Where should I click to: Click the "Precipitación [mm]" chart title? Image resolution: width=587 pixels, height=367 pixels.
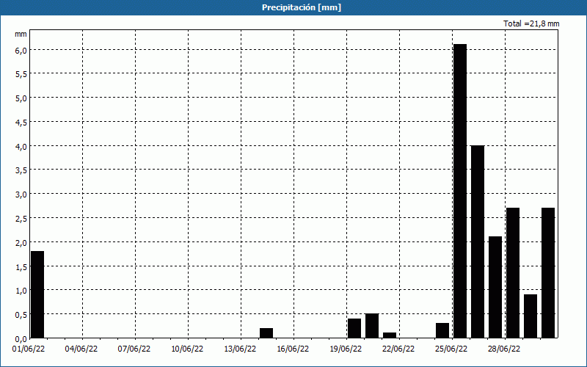pyautogui.click(x=302, y=7)
